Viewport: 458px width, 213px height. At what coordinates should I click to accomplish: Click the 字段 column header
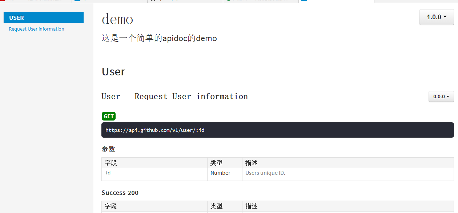pyautogui.click(x=111, y=163)
